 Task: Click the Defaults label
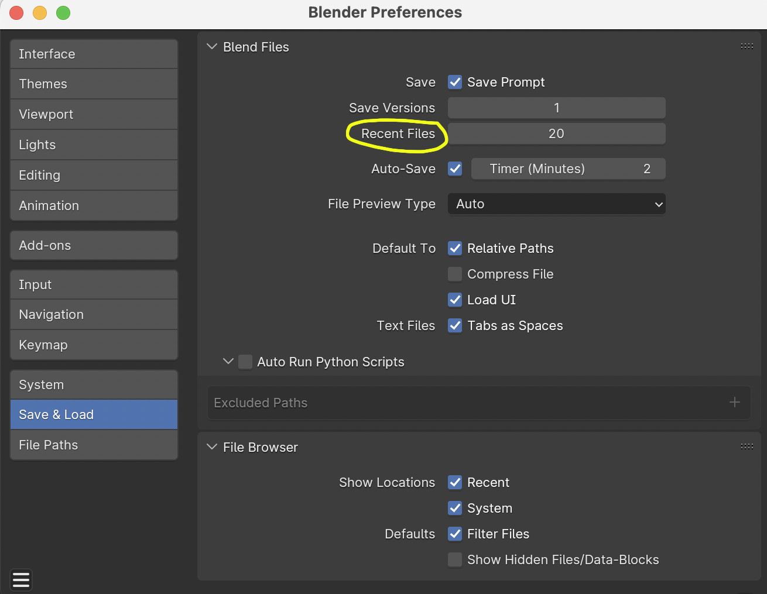[x=410, y=534]
